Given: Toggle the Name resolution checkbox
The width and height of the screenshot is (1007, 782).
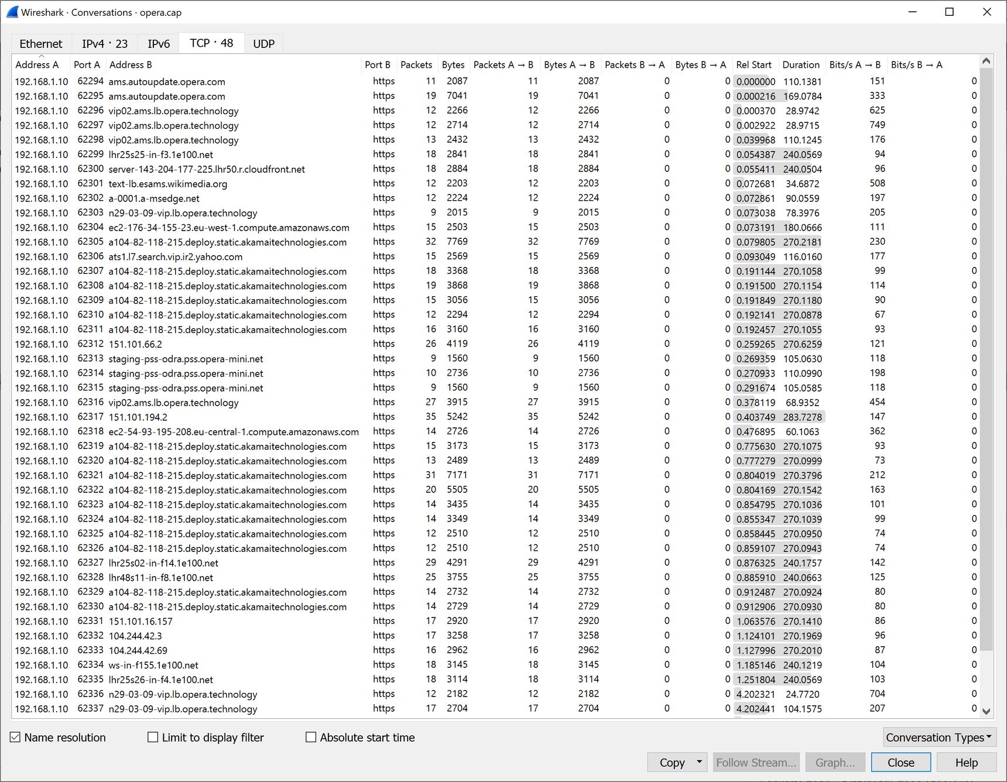Looking at the screenshot, I should 15,738.
